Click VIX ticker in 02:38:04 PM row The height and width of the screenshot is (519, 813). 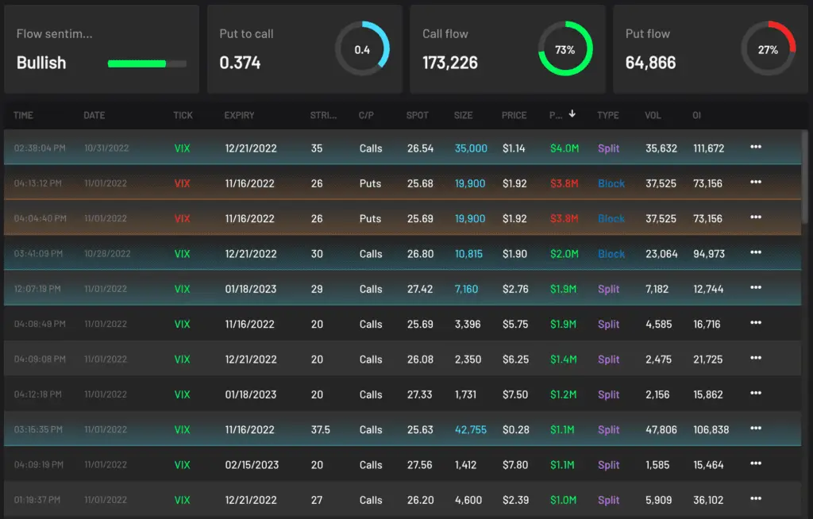[182, 148]
